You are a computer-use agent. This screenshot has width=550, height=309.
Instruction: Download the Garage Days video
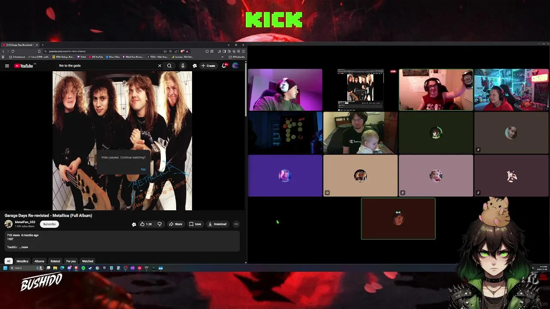point(217,224)
